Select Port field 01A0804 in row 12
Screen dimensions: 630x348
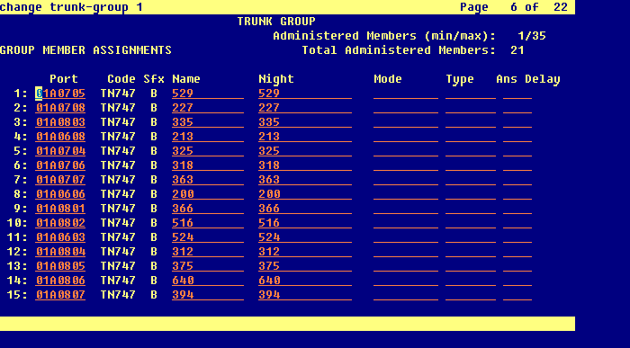click(60, 252)
